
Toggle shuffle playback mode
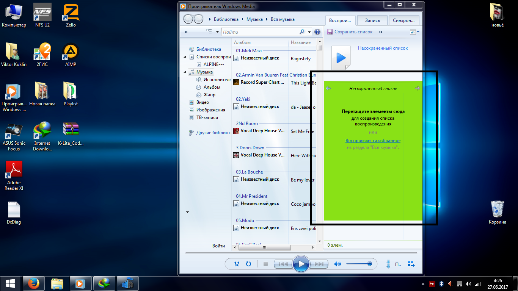click(x=237, y=264)
